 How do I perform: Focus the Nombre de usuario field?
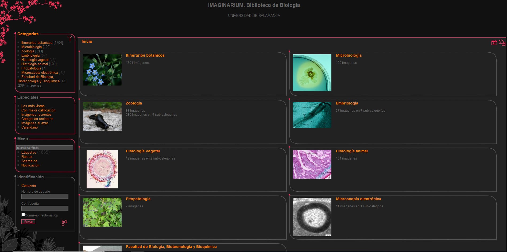[45, 196]
